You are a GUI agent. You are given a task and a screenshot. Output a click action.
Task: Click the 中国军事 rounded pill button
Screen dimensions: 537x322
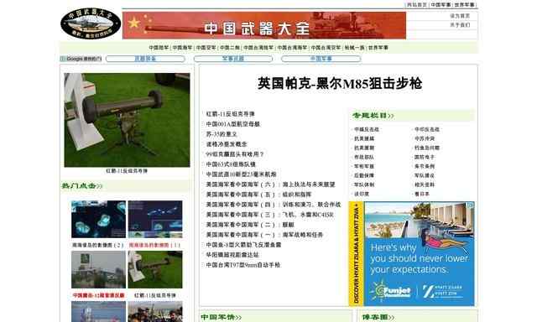[x=321, y=59]
